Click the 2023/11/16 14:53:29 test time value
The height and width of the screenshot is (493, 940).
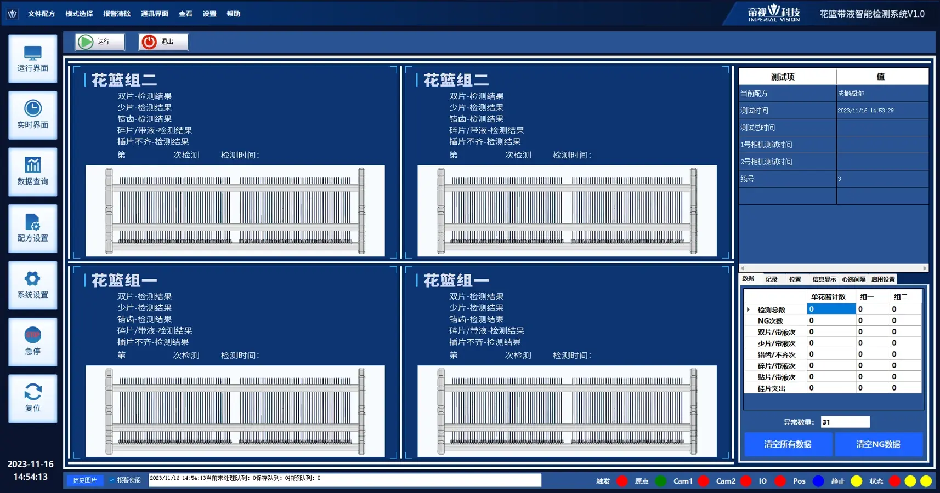865,111
